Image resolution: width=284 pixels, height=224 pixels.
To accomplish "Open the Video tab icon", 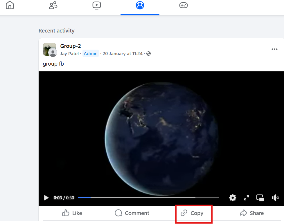I will coord(96,5).
